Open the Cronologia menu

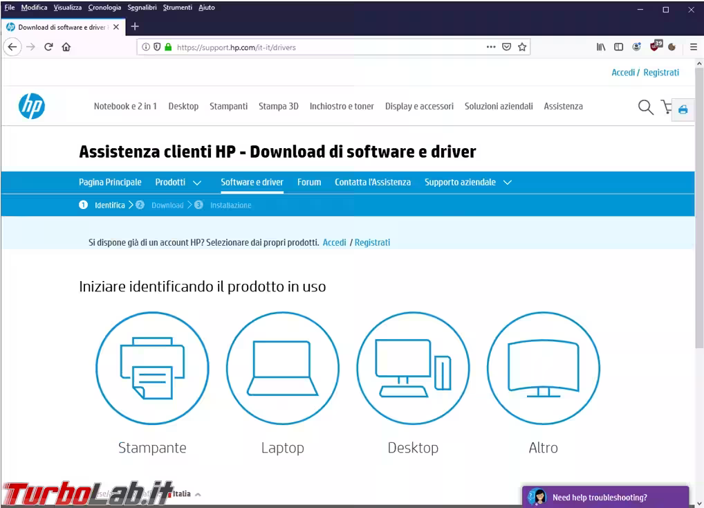104,8
